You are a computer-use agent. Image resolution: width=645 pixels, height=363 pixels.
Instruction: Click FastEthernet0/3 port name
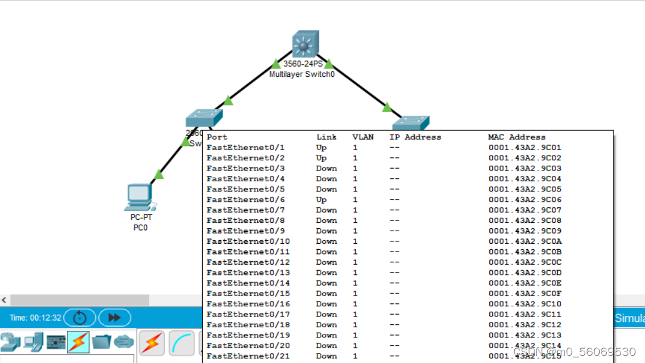coord(246,169)
